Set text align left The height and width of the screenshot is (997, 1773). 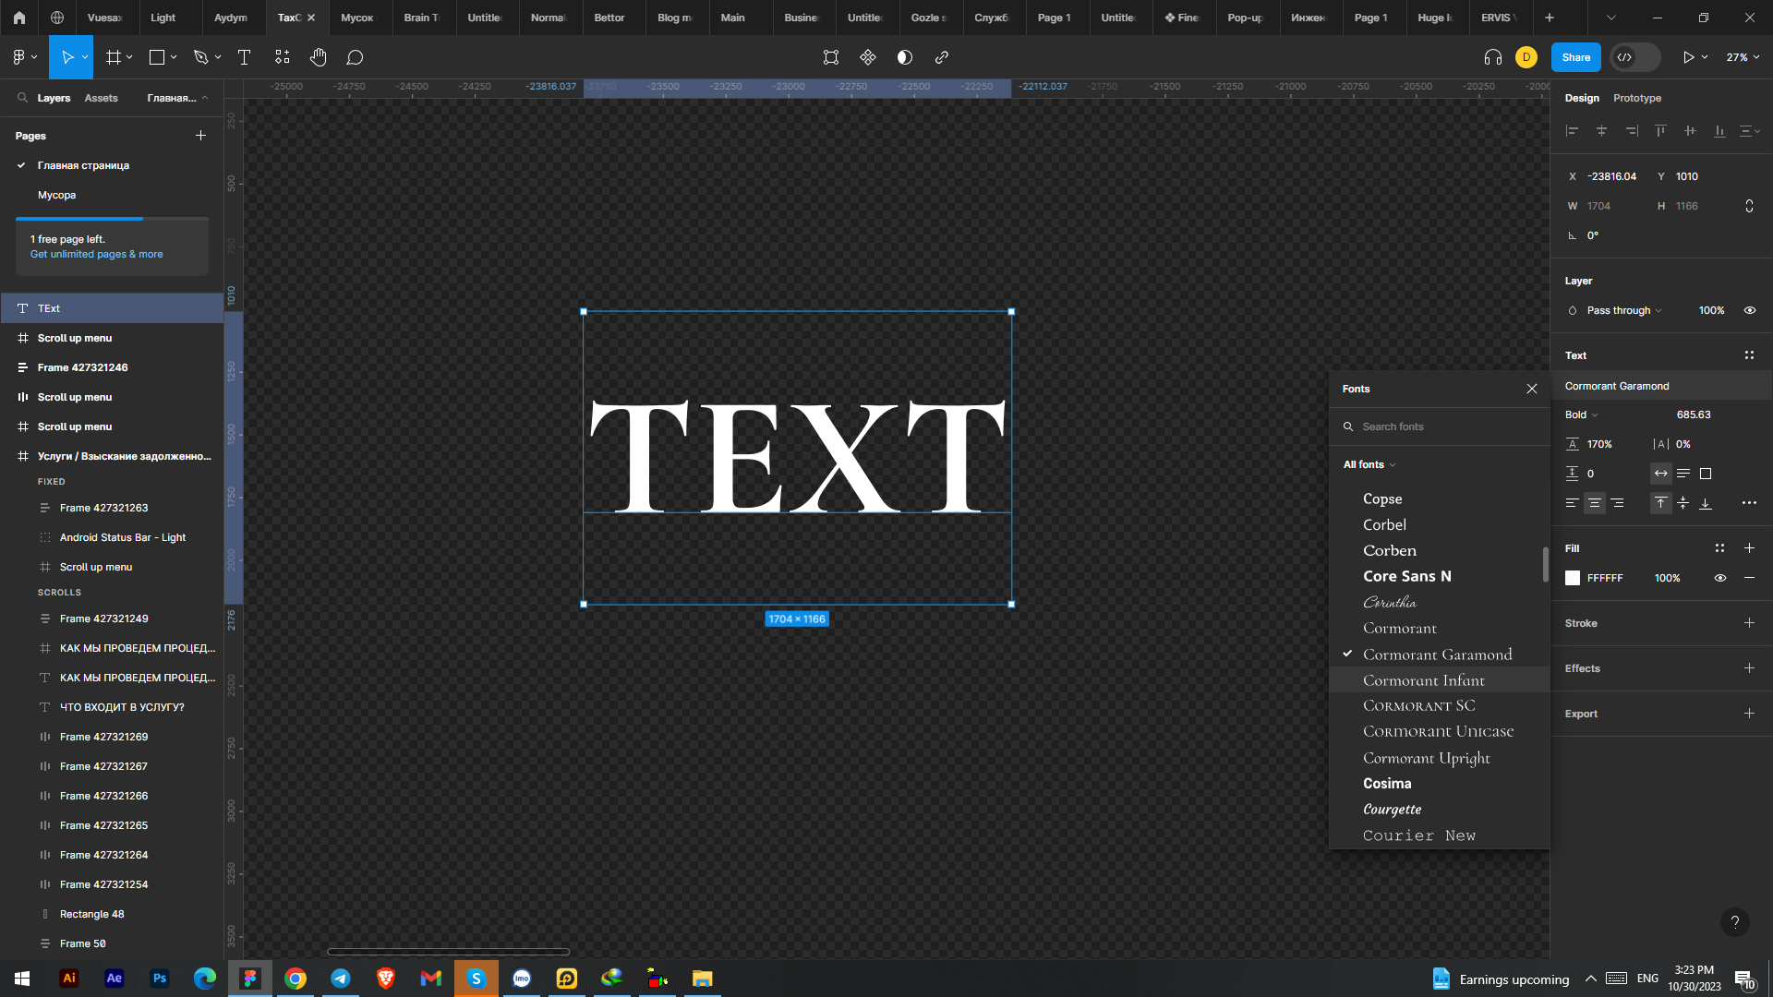1572,503
